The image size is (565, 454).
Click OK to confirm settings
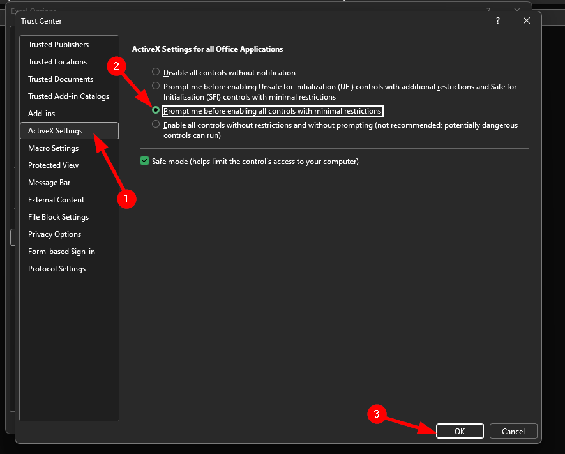(x=460, y=431)
